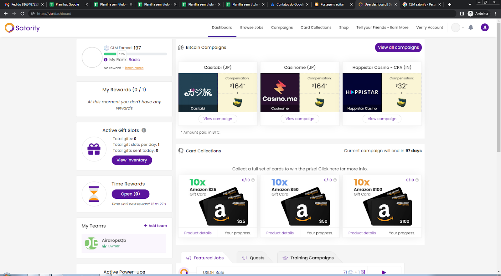This screenshot has height=276, width=501.
Task: Toggle the browser side panel icon
Action: click(462, 13)
